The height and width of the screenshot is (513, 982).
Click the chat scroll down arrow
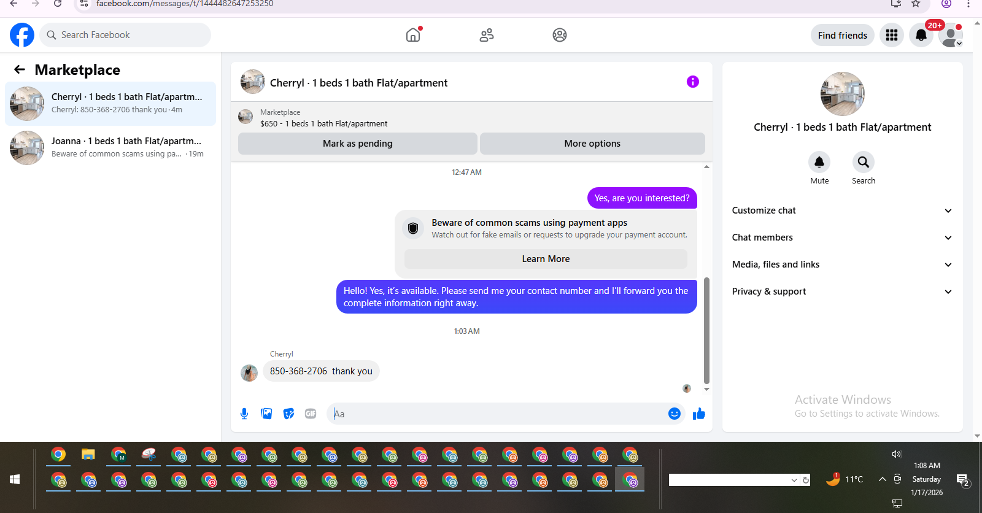(706, 389)
